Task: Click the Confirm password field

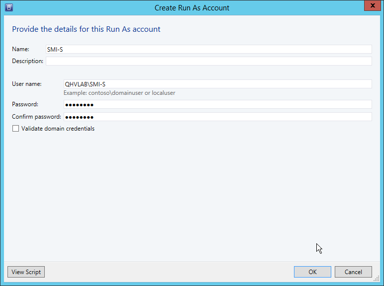Action: [x=218, y=117]
